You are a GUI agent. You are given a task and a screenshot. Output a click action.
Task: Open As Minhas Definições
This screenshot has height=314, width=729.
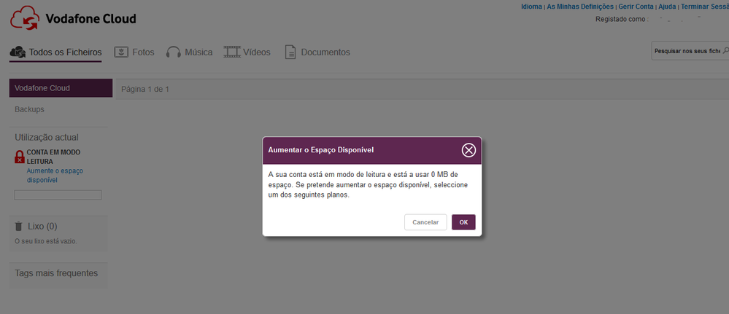[x=580, y=7]
